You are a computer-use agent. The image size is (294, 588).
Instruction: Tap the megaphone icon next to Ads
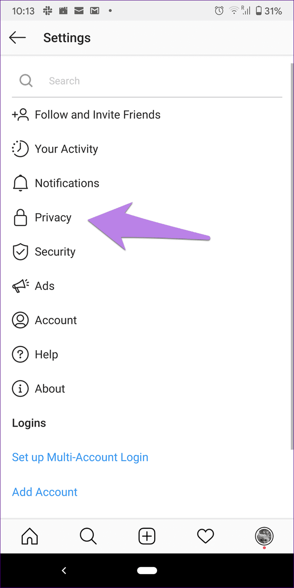tap(20, 286)
